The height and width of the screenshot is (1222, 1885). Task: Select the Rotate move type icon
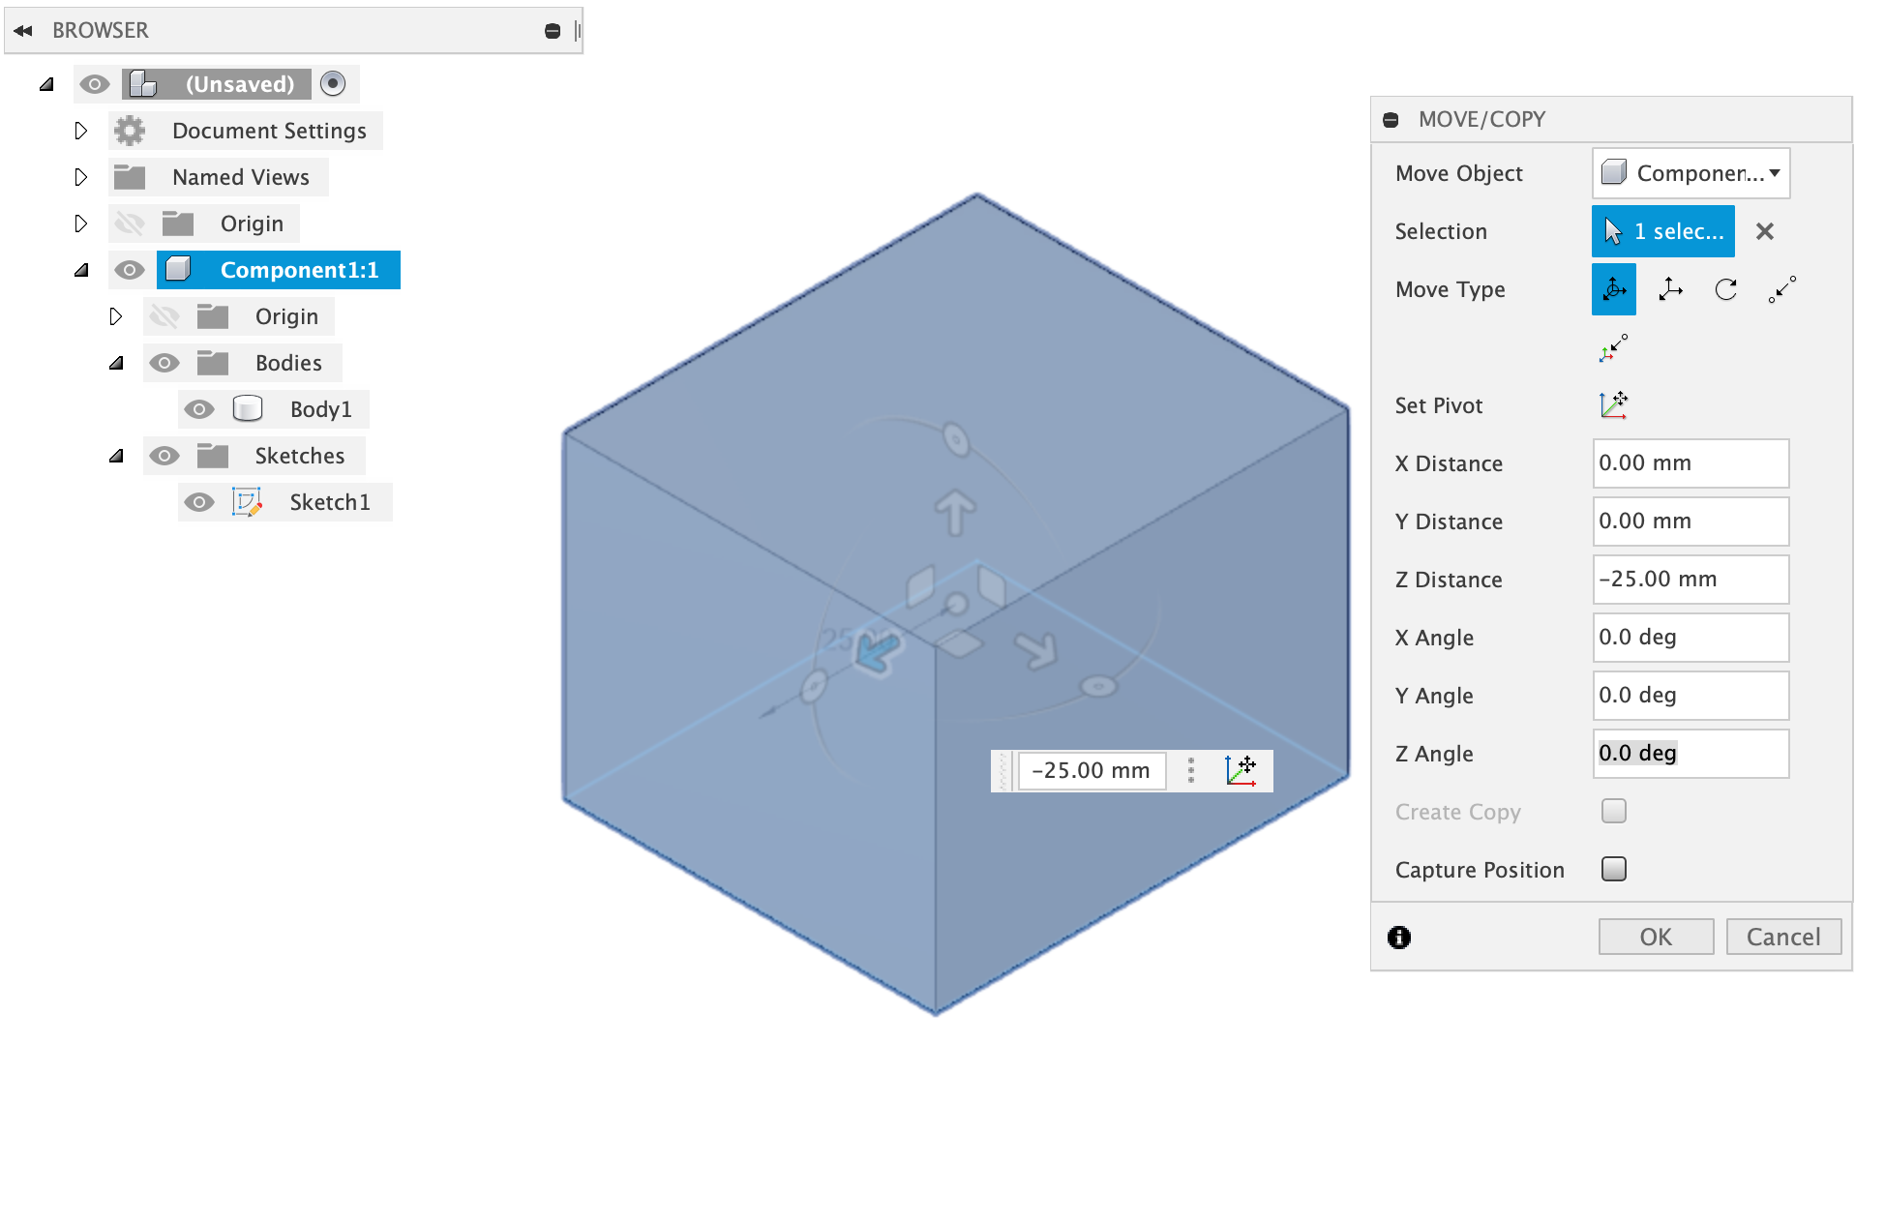click(x=1726, y=289)
